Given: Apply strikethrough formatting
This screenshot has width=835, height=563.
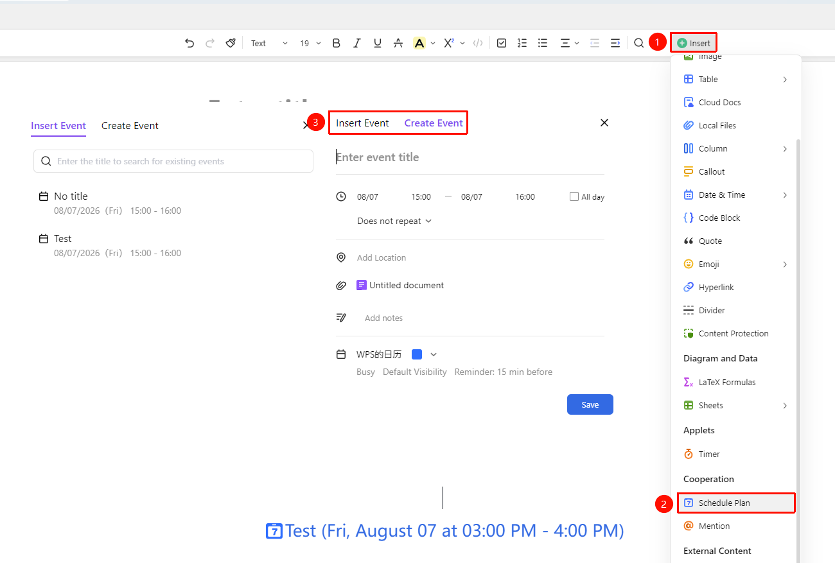Looking at the screenshot, I should pyautogui.click(x=398, y=43).
